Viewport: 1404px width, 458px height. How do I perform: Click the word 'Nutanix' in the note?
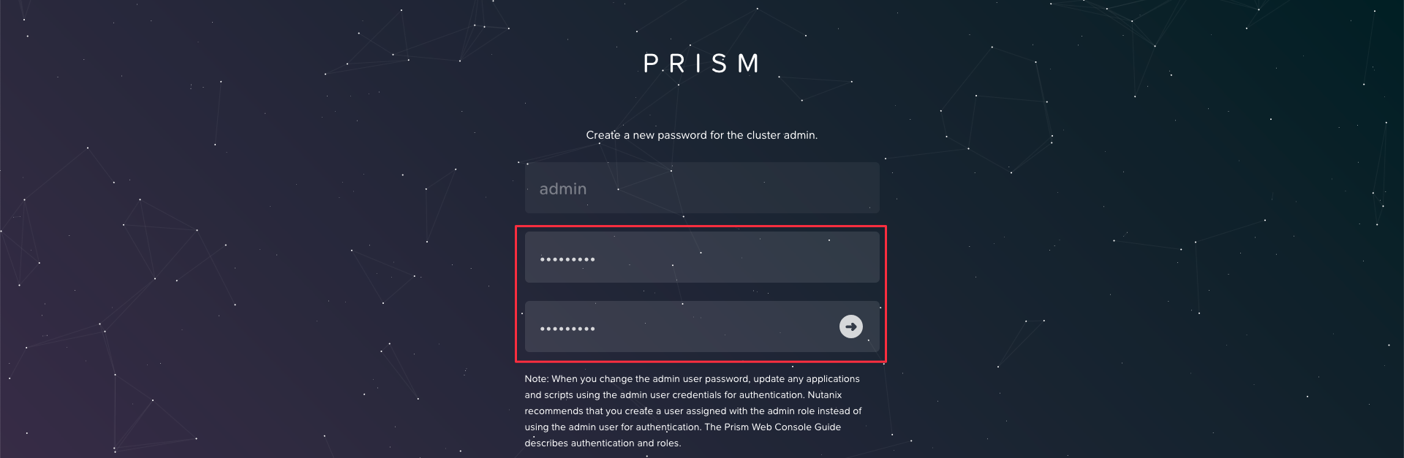(825, 395)
